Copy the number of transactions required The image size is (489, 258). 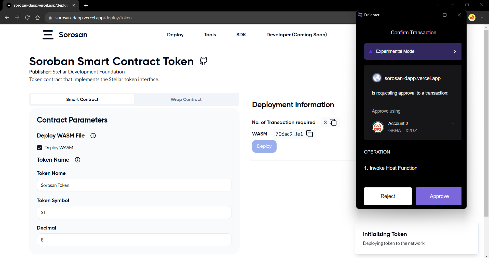click(333, 122)
